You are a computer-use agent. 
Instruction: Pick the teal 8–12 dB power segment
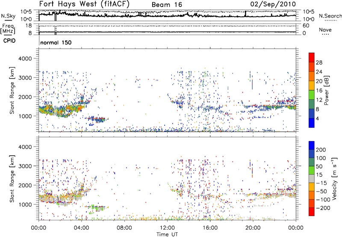point(312,104)
